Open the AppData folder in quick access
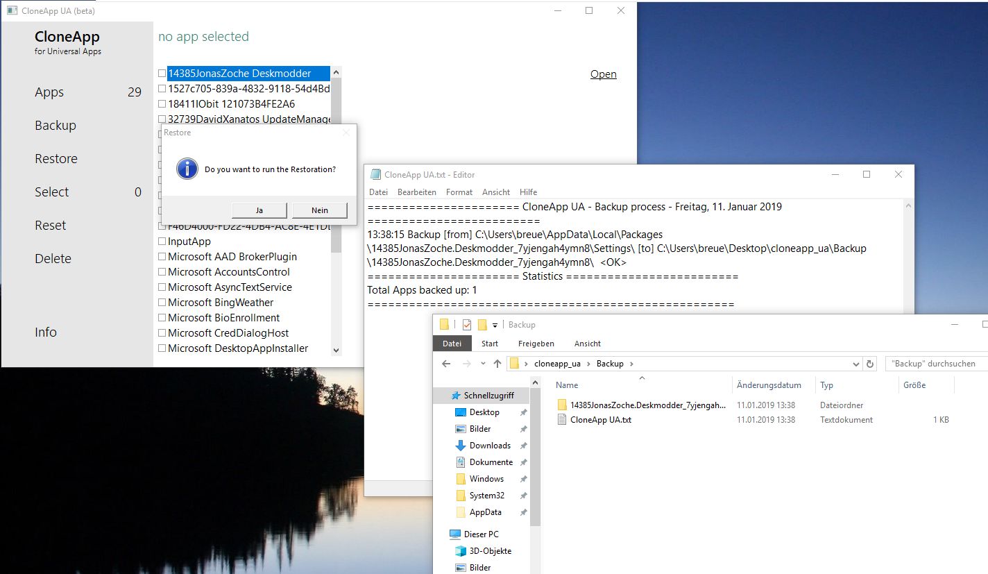The height and width of the screenshot is (574, 988). click(485, 512)
